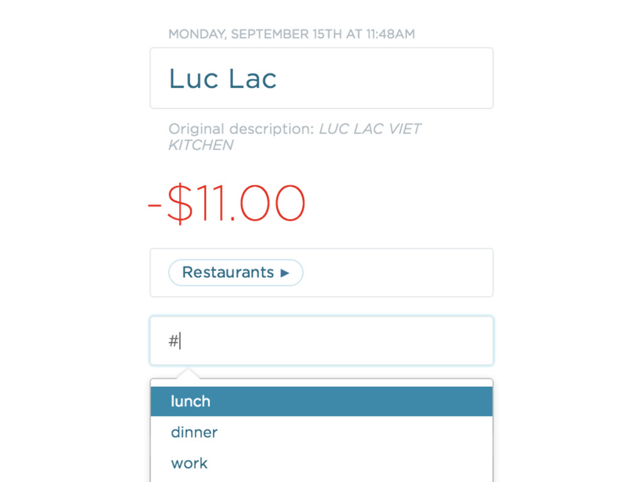Click blank area right of lunch suggestion
643x482 pixels.
click(x=352, y=401)
